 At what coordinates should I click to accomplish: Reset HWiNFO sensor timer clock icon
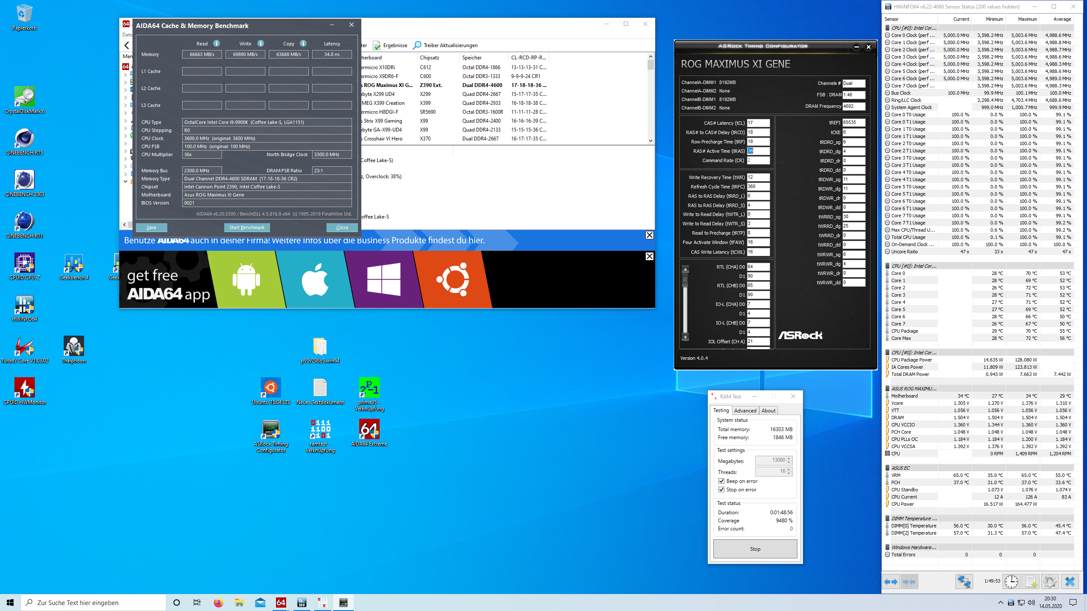(x=1011, y=582)
